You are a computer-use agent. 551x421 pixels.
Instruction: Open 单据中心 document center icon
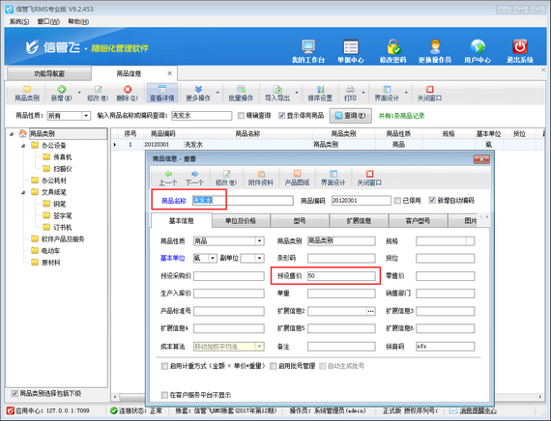[350, 46]
